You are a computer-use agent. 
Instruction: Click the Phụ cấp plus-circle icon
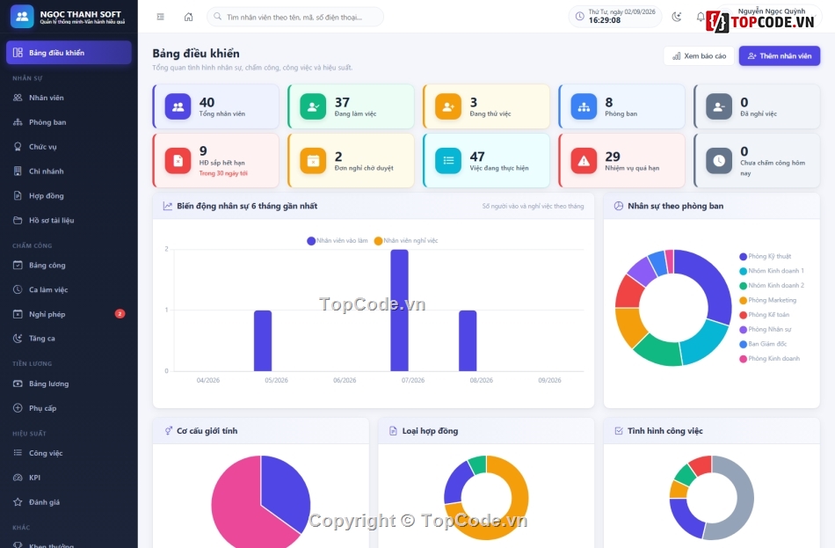pyautogui.click(x=18, y=408)
